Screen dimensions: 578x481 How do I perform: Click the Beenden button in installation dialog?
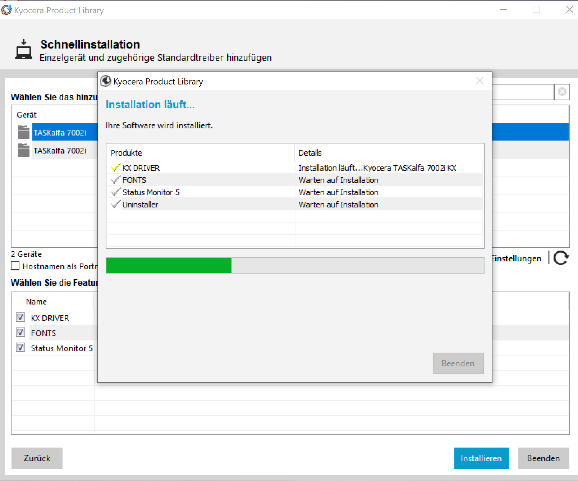click(458, 363)
